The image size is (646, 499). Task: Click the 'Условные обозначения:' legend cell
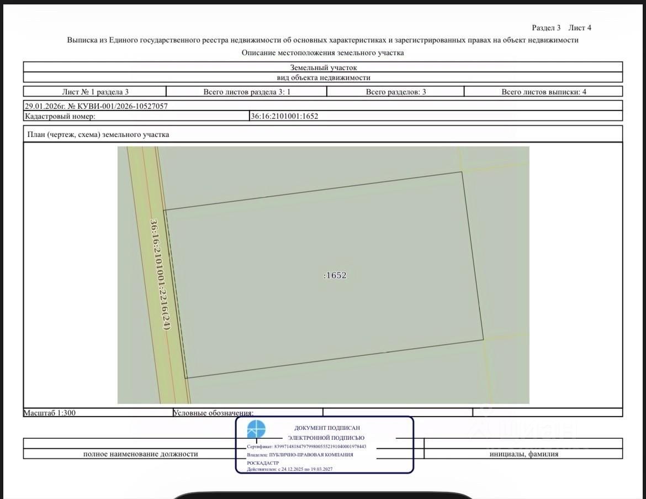(x=213, y=413)
